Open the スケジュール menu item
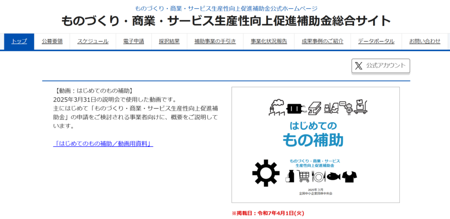This screenshot has height=219, width=450. (x=93, y=42)
